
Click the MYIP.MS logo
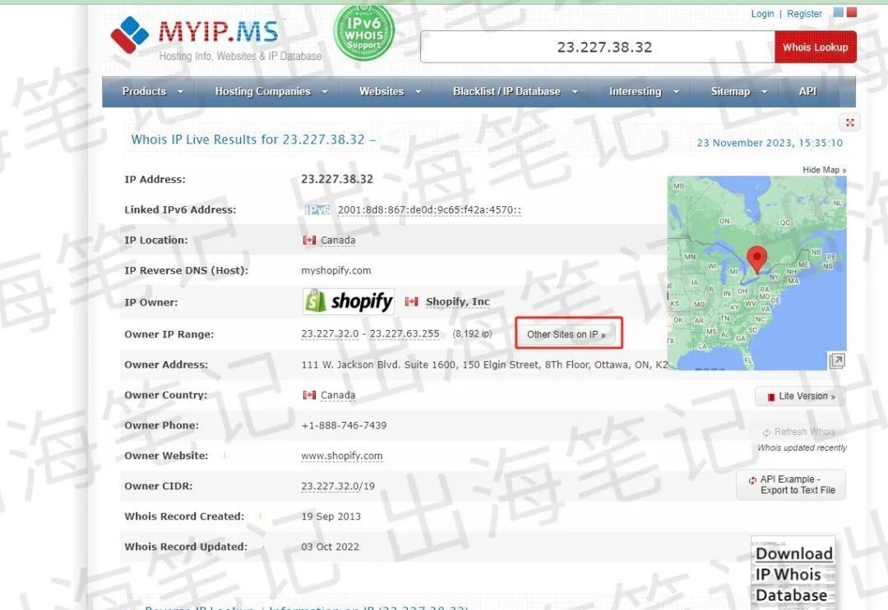[215, 38]
